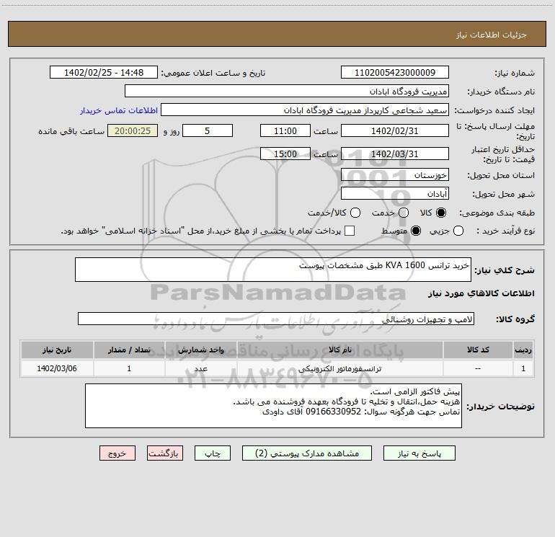Viewport: 555px width, 537px height.
Task: Click the need date cell 1402/03/06
Action: pyautogui.click(x=57, y=368)
